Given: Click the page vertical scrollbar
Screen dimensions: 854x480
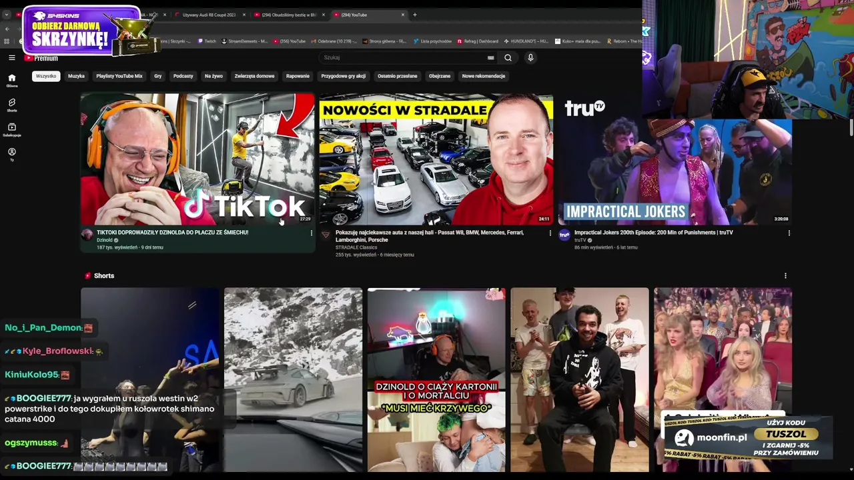Looking at the screenshot, I should tap(851, 128).
